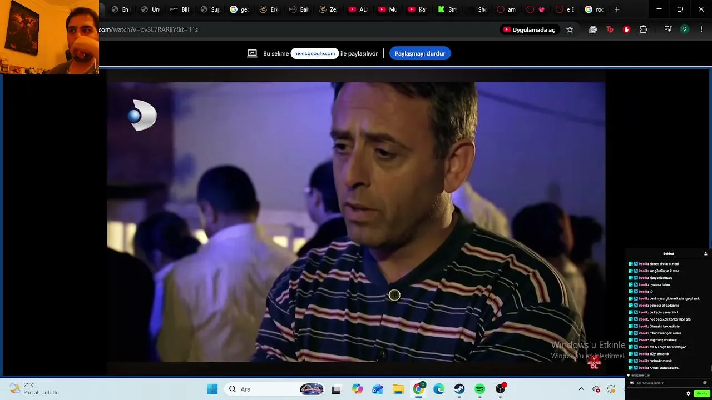Open the weather widget showing 21°C
This screenshot has height=400, width=712.
click(x=34, y=389)
